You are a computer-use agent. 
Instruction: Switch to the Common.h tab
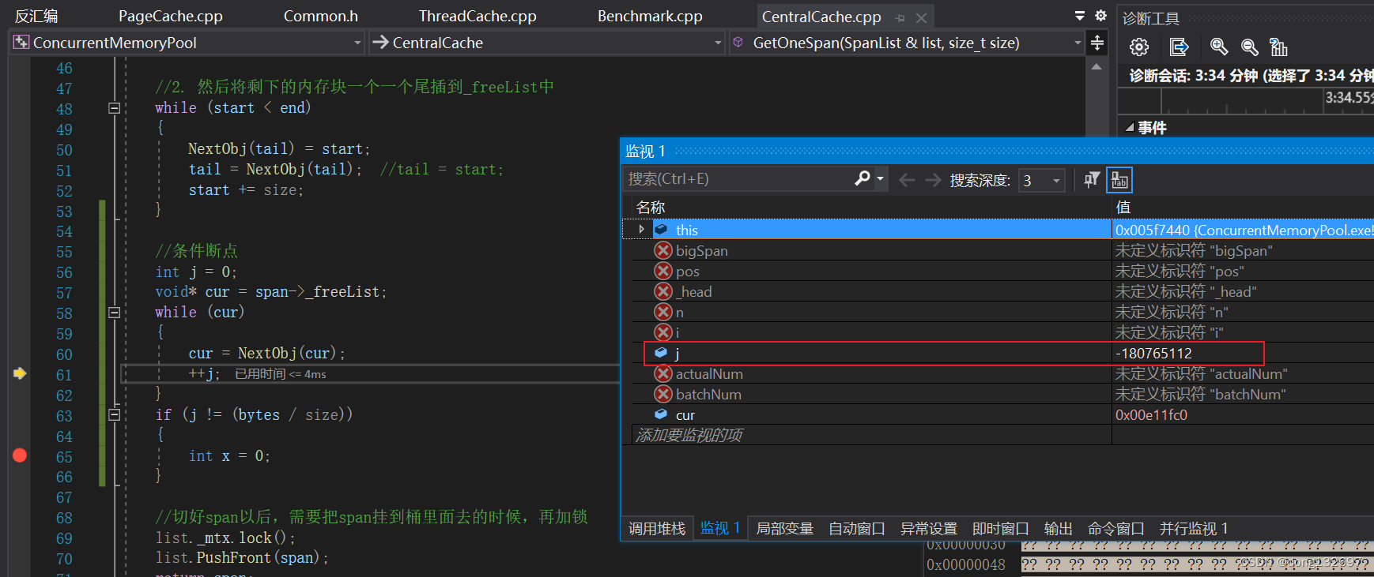[x=321, y=17]
